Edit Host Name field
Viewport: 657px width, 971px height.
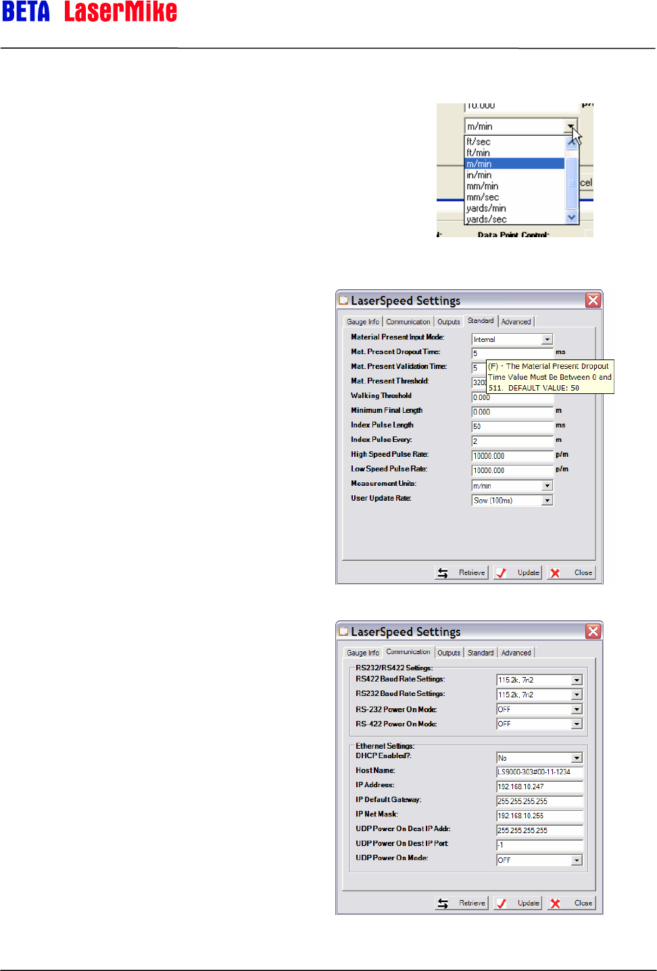coord(539,772)
